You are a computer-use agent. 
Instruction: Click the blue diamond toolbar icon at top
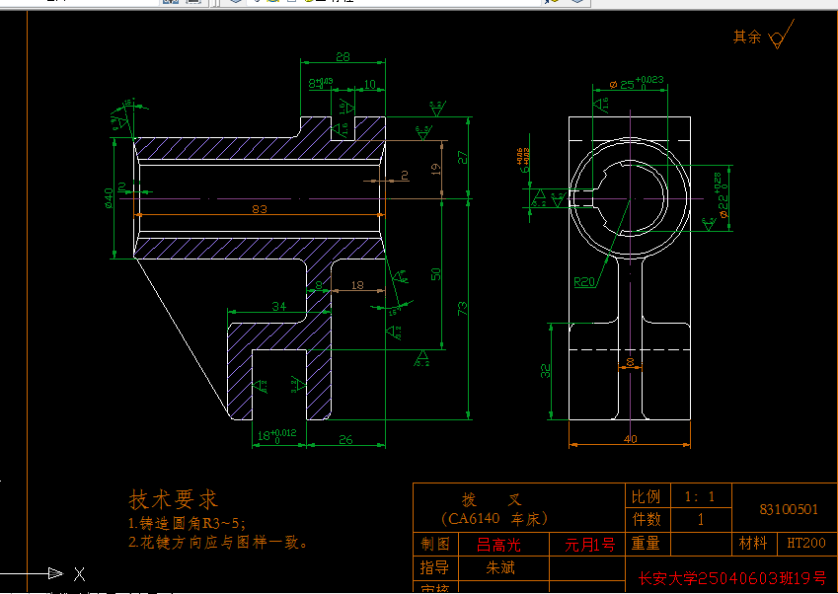click(237, 3)
